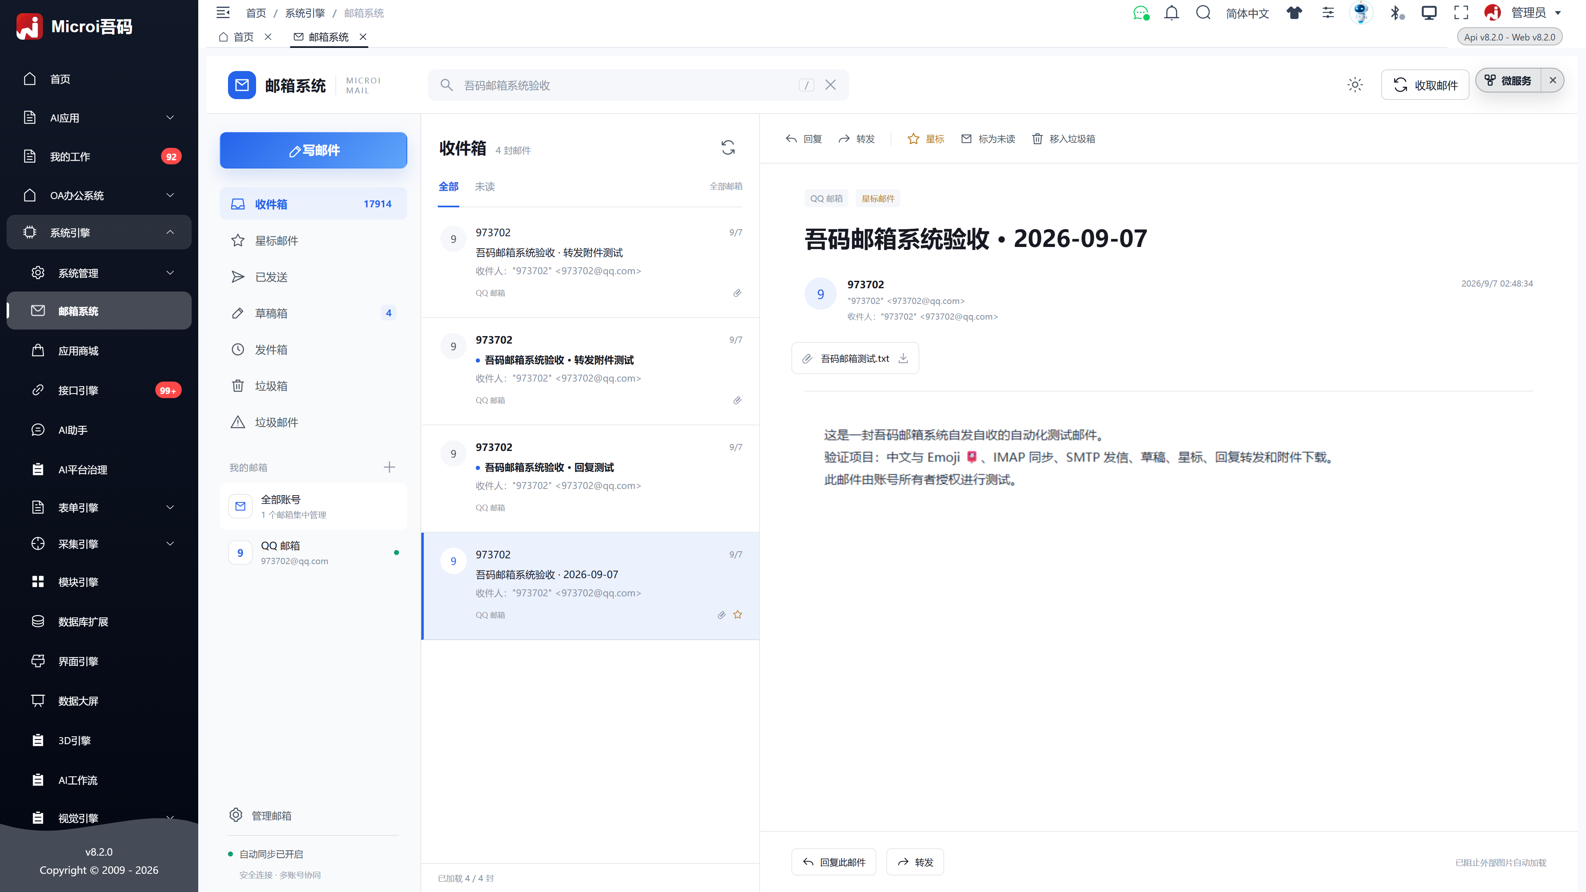1586x892 pixels.
Task: Expand 采集引擎 submenu
Action: (99, 543)
